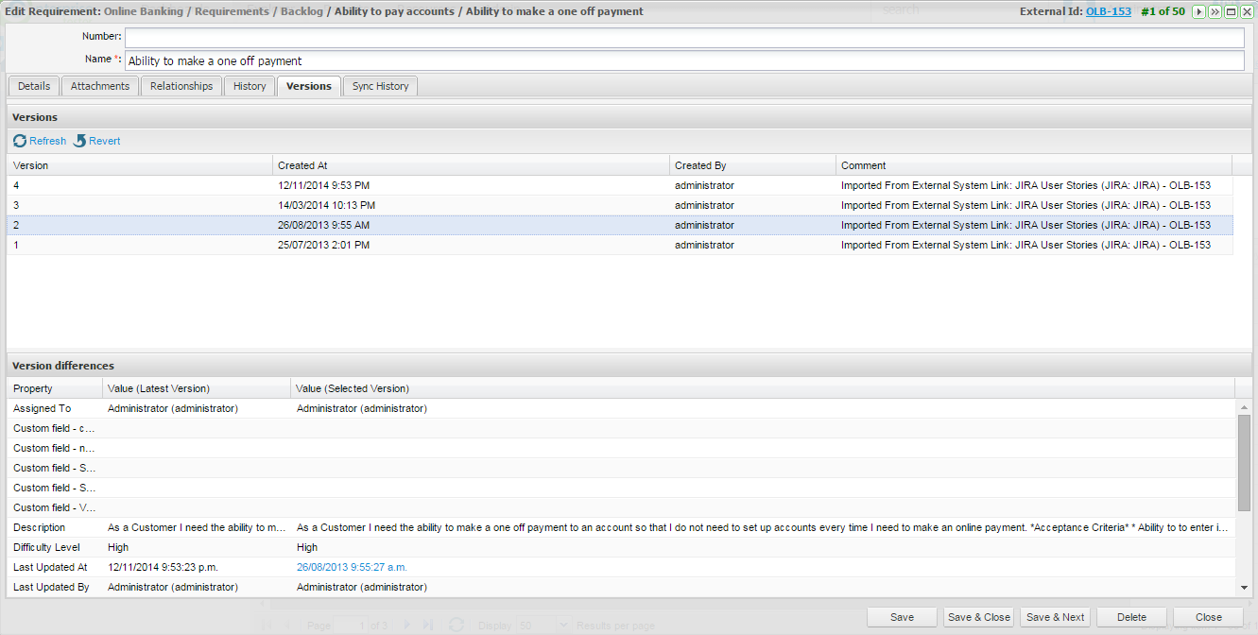
Task: Open external ID link OLB-153
Action: pos(1108,11)
